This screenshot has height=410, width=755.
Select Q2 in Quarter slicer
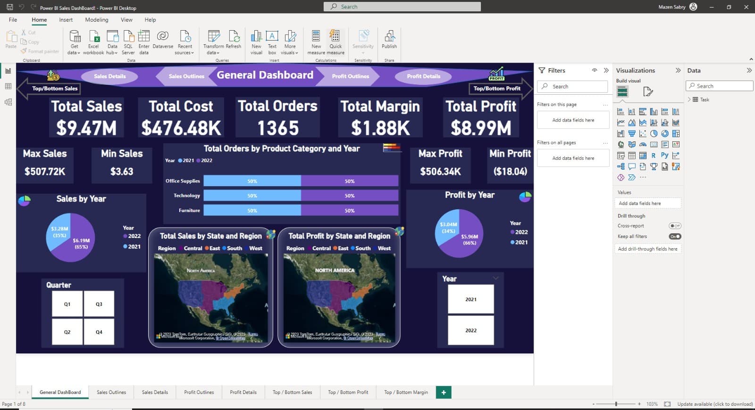tap(67, 332)
